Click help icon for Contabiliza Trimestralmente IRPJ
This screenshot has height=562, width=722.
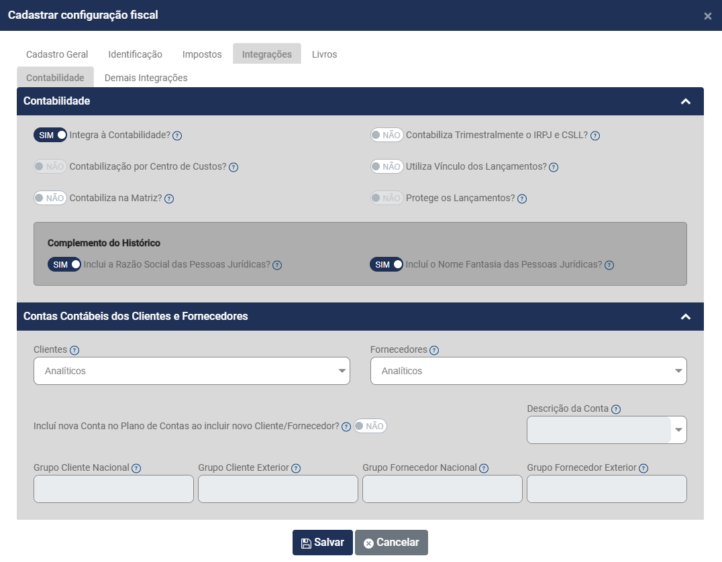point(595,135)
